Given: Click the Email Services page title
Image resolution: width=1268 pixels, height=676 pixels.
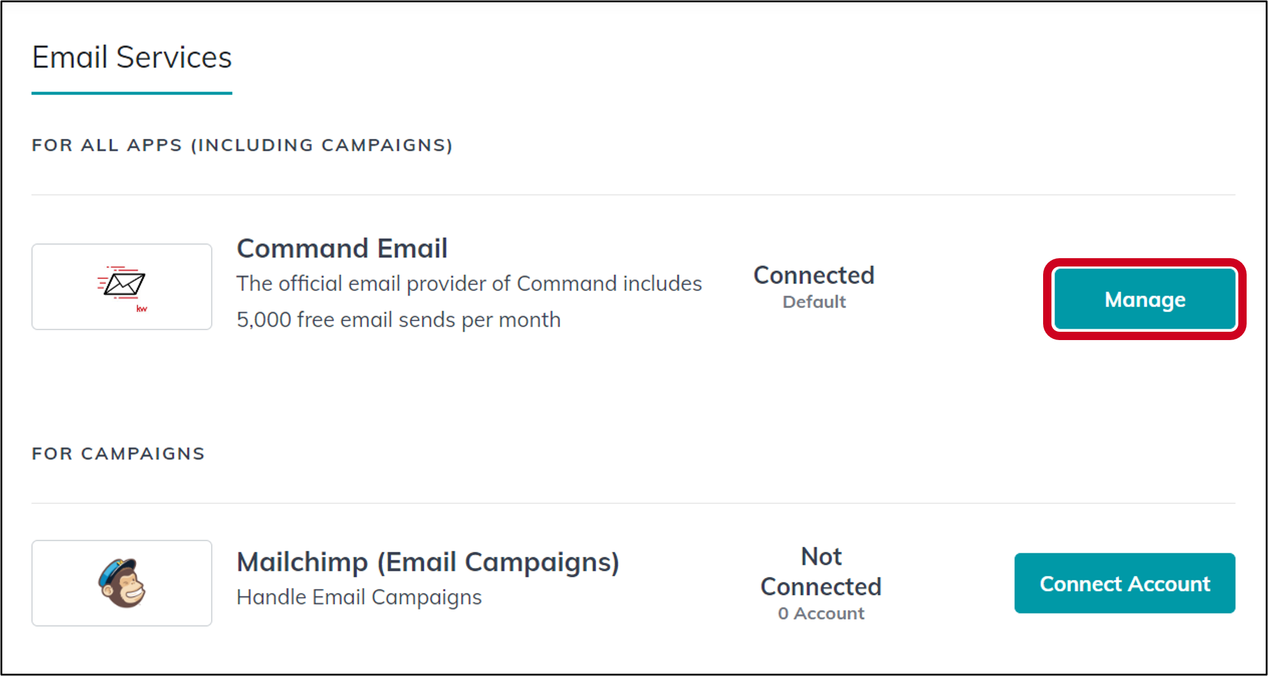Looking at the screenshot, I should pyautogui.click(x=132, y=57).
